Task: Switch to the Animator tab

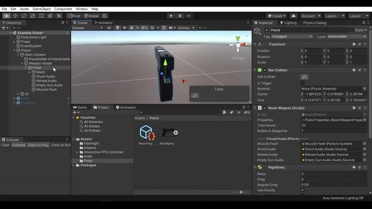Action: [x=103, y=23]
